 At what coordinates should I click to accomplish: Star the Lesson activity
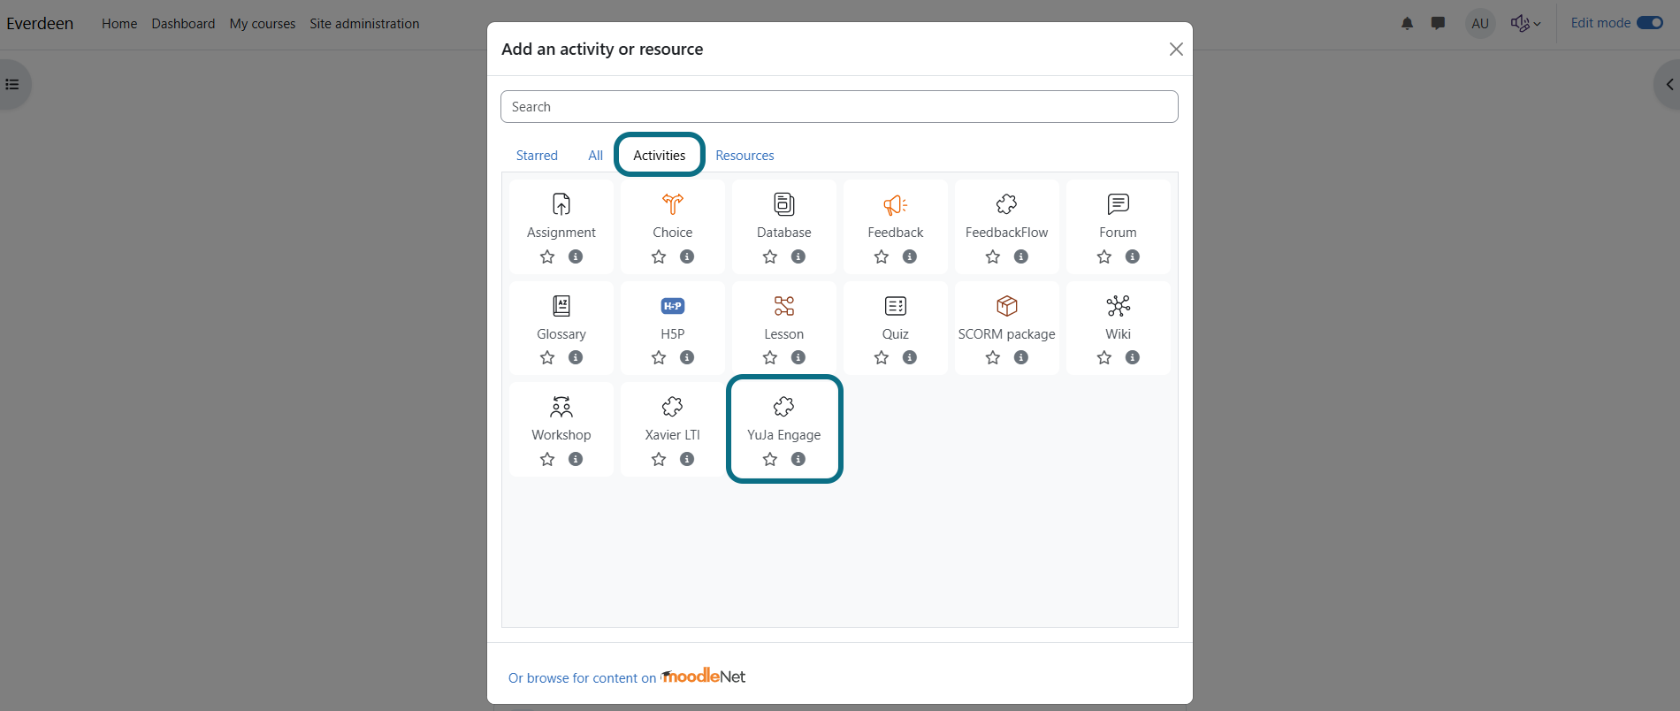click(770, 357)
